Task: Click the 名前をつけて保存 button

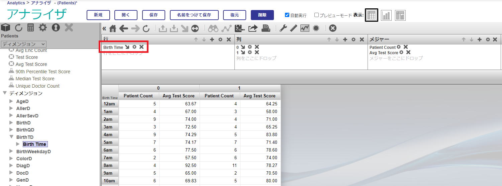Action: (x=194, y=15)
